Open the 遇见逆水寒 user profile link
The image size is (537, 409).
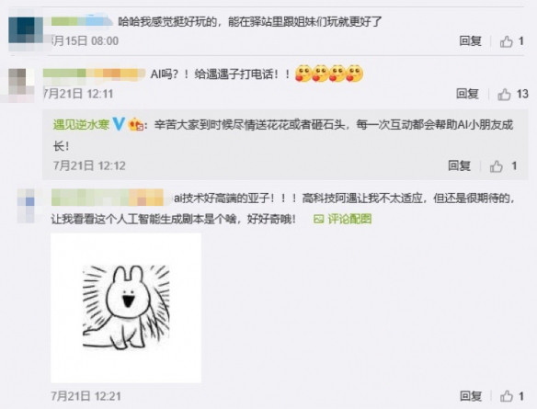(x=81, y=124)
